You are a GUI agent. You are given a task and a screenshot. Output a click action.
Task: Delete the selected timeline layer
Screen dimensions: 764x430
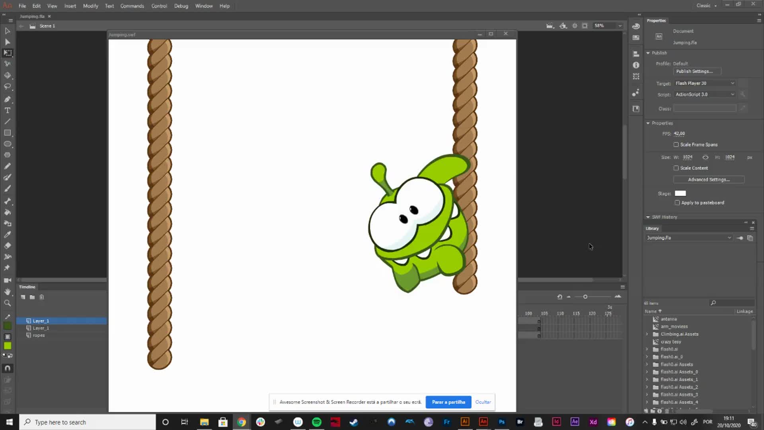[x=41, y=297]
